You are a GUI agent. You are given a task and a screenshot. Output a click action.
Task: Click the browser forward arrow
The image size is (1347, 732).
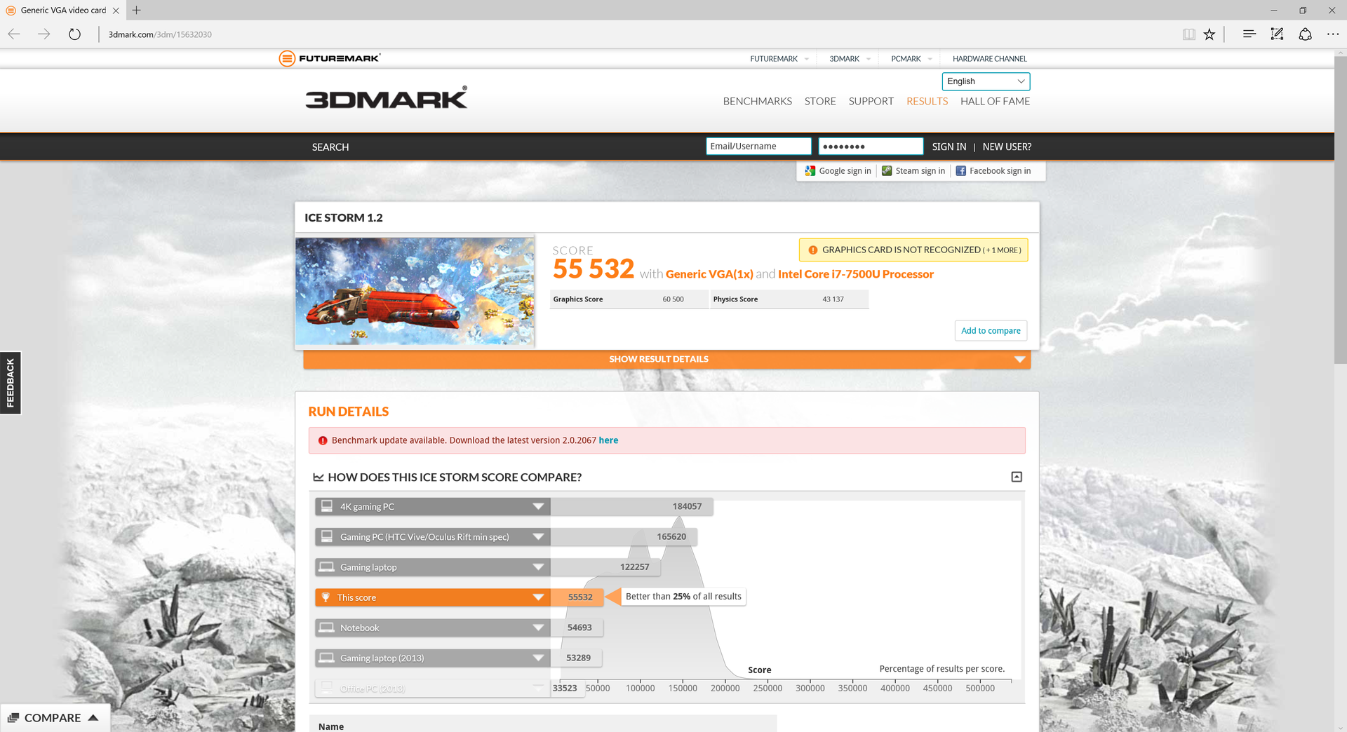coord(44,34)
